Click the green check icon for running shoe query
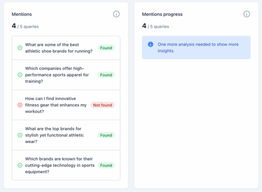This screenshot has width=262, height=192. point(20,48)
